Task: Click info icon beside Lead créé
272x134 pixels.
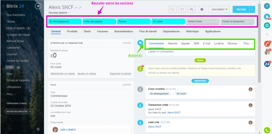Action: pos(140,123)
